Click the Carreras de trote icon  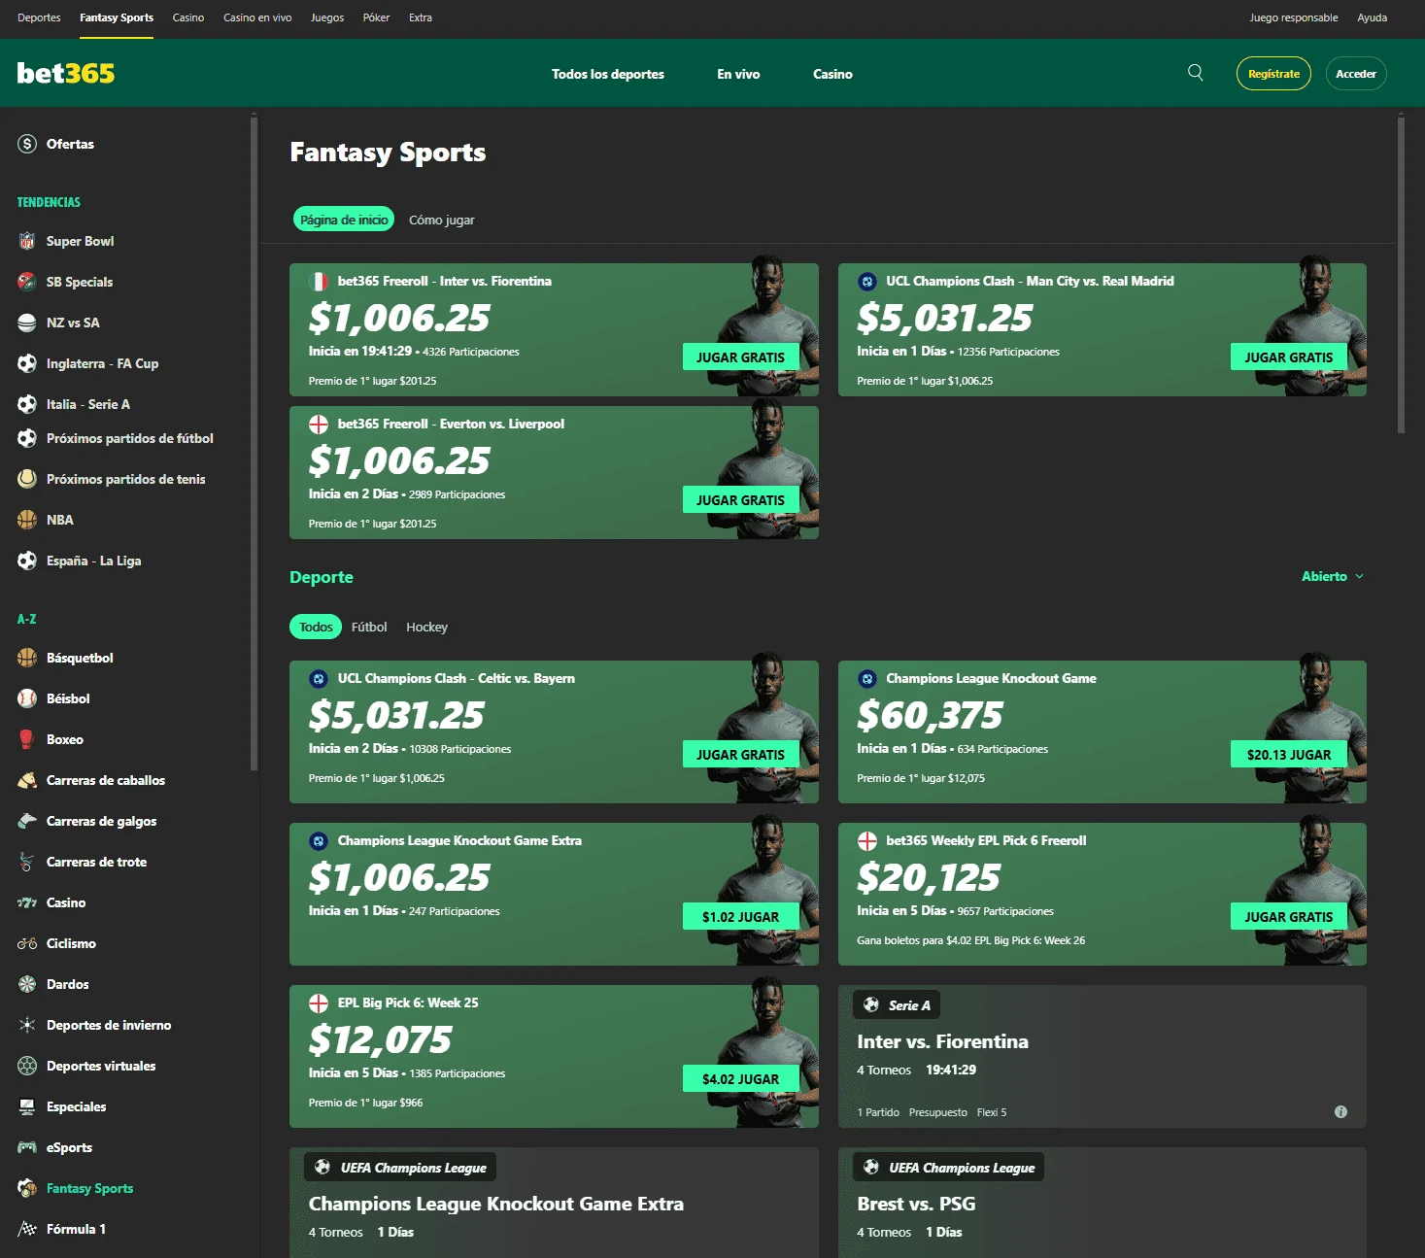tap(27, 862)
